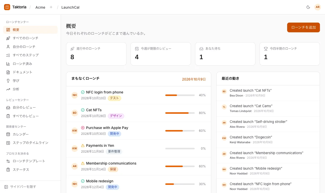Click the 80% progress bar for Cat NFTs

180,113
